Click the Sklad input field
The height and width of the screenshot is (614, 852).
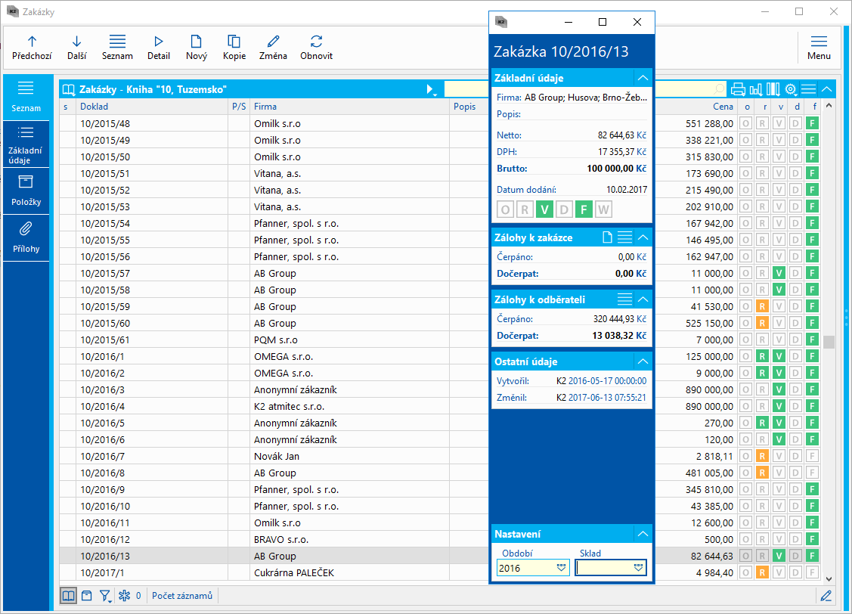point(603,568)
